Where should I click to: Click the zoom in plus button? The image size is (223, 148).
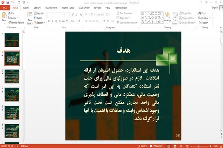tap(210, 146)
